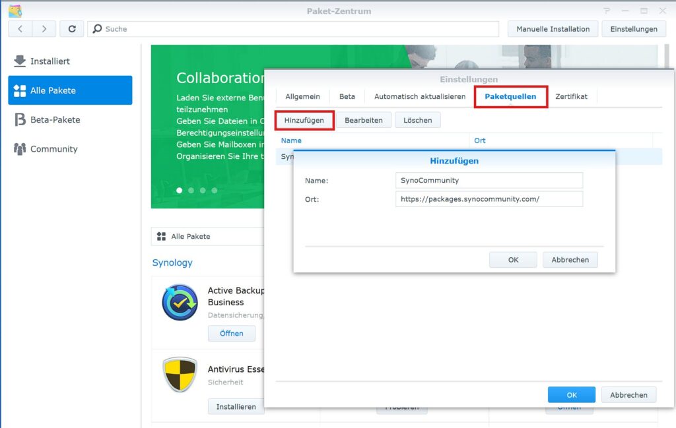676x428 pixels.
Task: Click the Name input field
Action: [x=489, y=180]
